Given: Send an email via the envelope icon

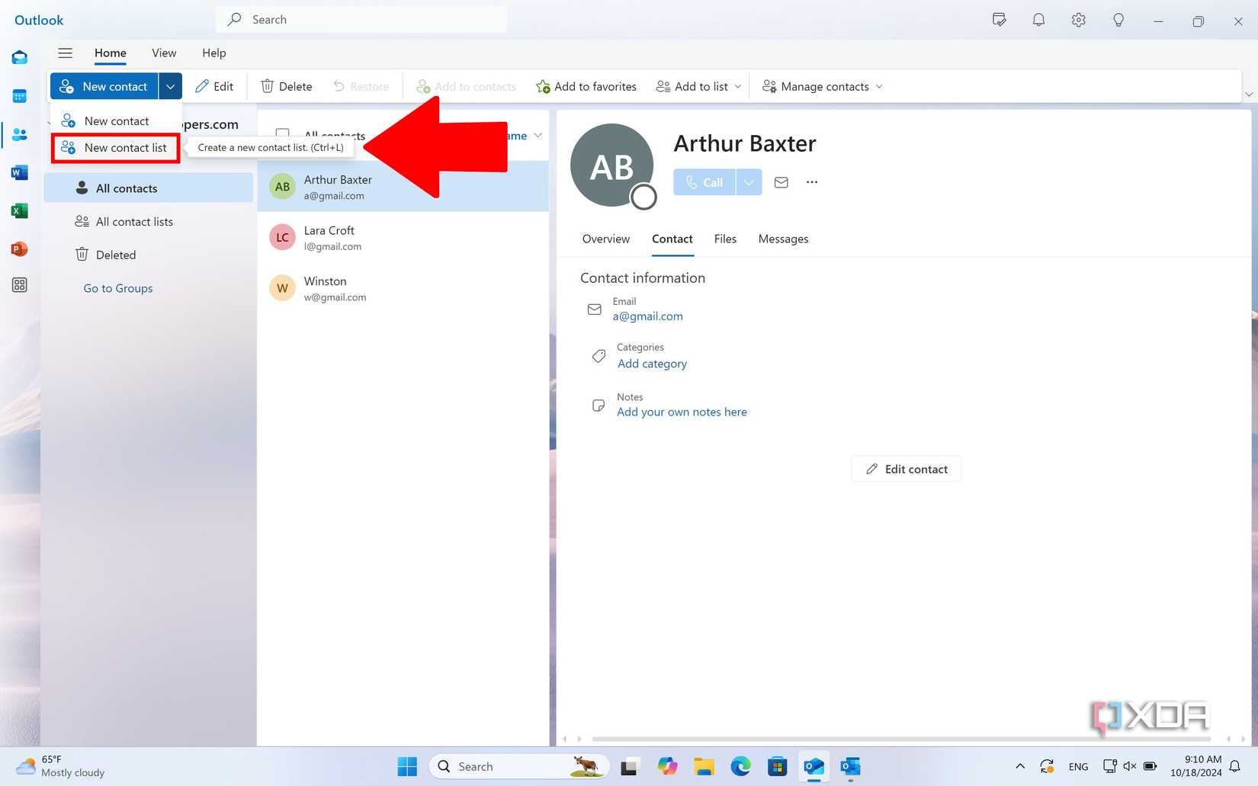Looking at the screenshot, I should [x=781, y=182].
